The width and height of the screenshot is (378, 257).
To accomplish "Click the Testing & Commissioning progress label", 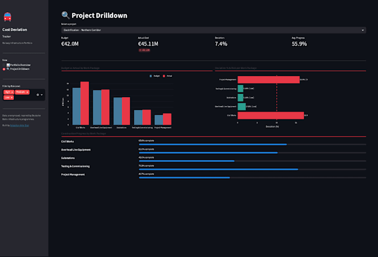I will point(75,167).
